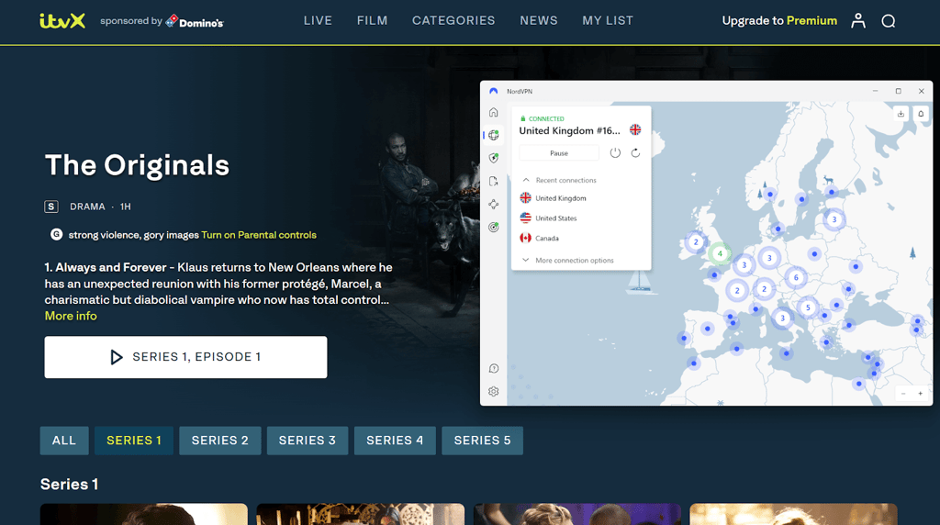Open NordVPN Home sidebar icon

coord(493,113)
